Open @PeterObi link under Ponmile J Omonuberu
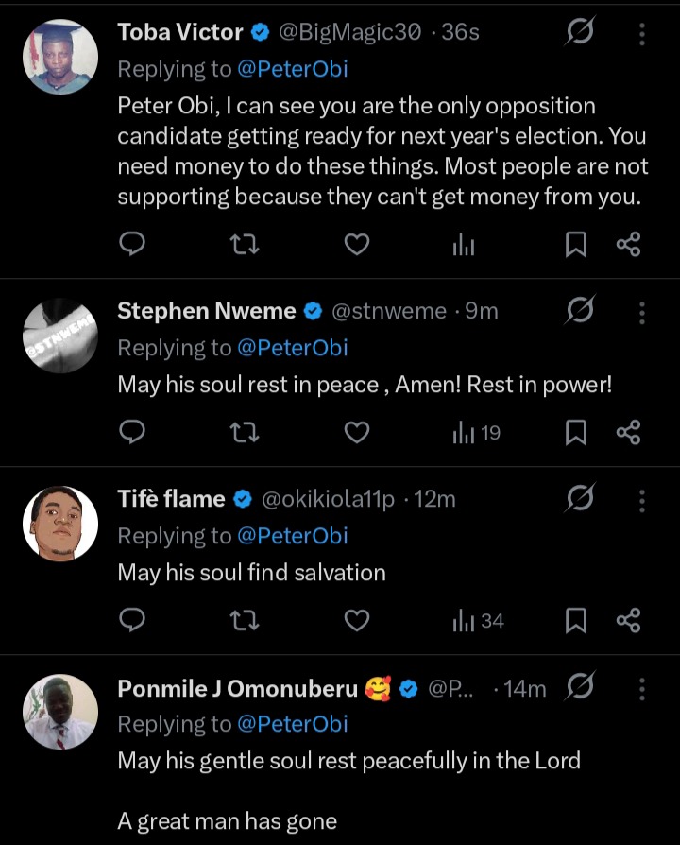This screenshot has height=845, width=680. (x=292, y=724)
